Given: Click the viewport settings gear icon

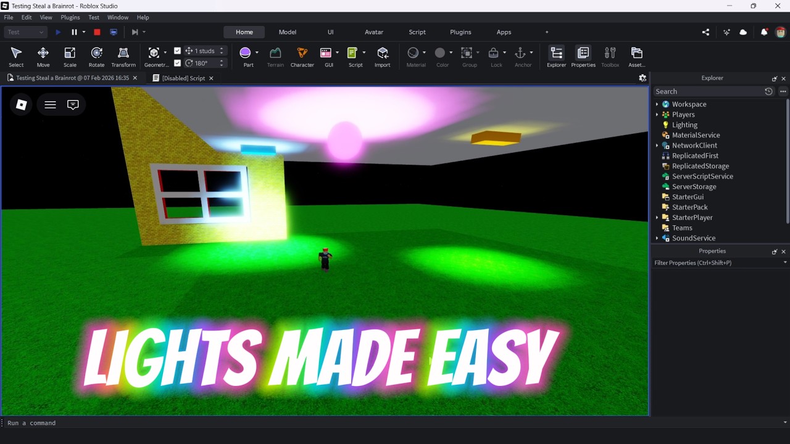Looking at the screenshot, I should [x=642, y=78].
